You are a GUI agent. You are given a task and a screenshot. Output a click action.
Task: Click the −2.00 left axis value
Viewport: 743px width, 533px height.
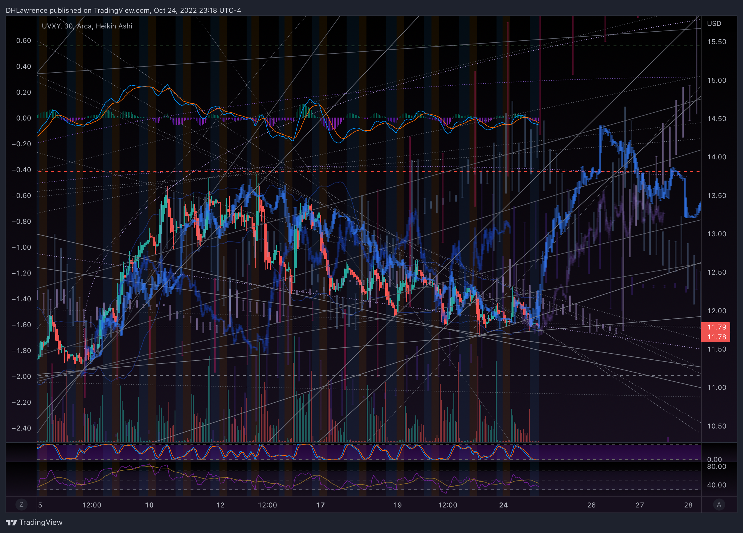point(21,377)
